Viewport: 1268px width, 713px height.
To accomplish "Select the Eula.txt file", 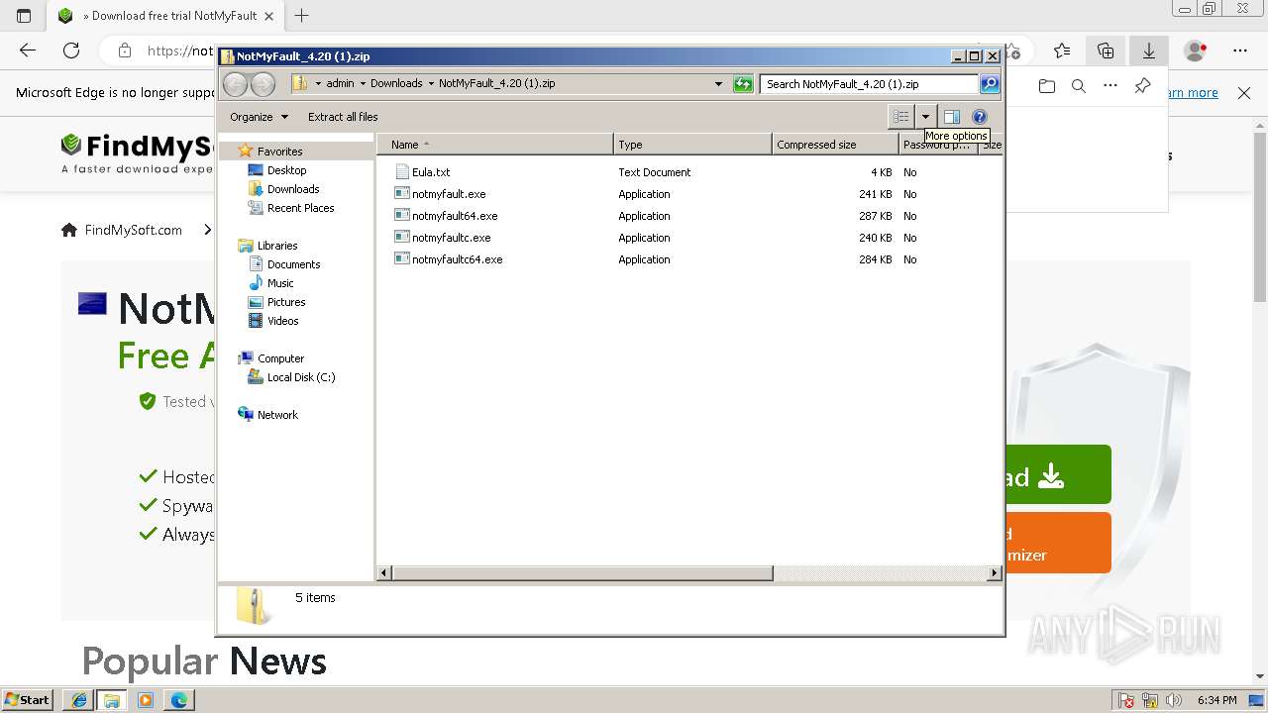I will pos(431,172).
